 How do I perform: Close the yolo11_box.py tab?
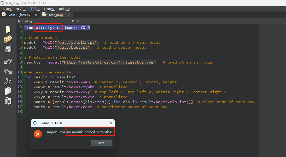pos(36,15)
